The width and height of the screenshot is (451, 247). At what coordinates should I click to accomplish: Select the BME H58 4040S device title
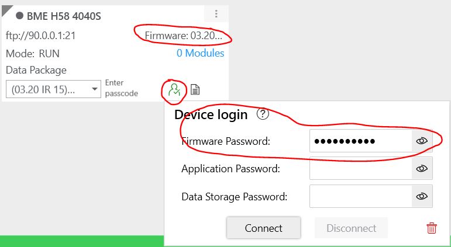point(64,16)
